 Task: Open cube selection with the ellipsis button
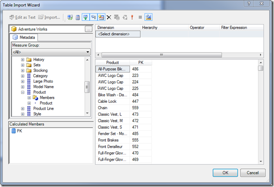[89, 29]
